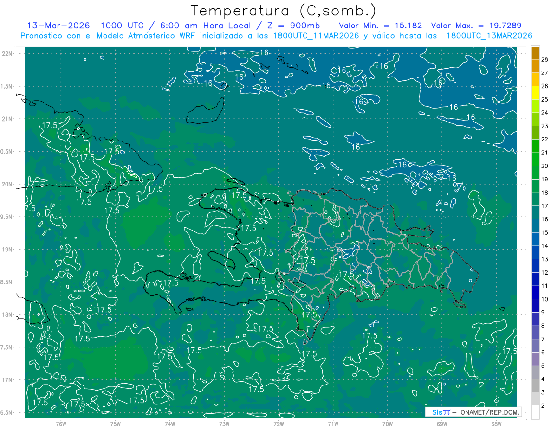The width and height of the screenshot is (557, 430).
Task: Click the title 'Temperatura (C,somb.)'
Action: click(284, 11)
